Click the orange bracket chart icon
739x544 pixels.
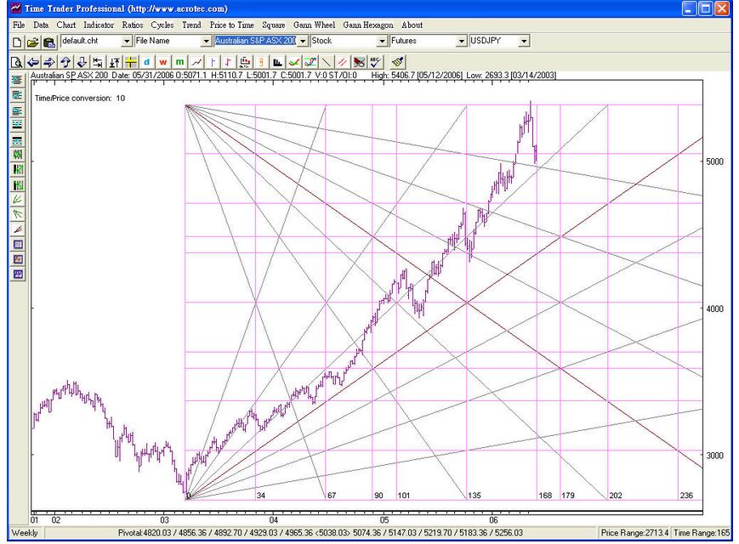click(261, 62)
